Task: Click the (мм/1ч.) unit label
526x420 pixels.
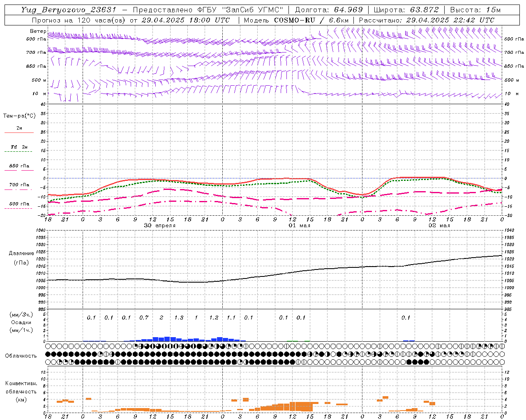Action: pos(21,330)
